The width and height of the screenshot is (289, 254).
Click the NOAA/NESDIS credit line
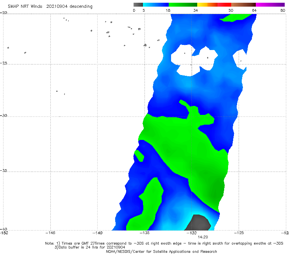[161, 251]
